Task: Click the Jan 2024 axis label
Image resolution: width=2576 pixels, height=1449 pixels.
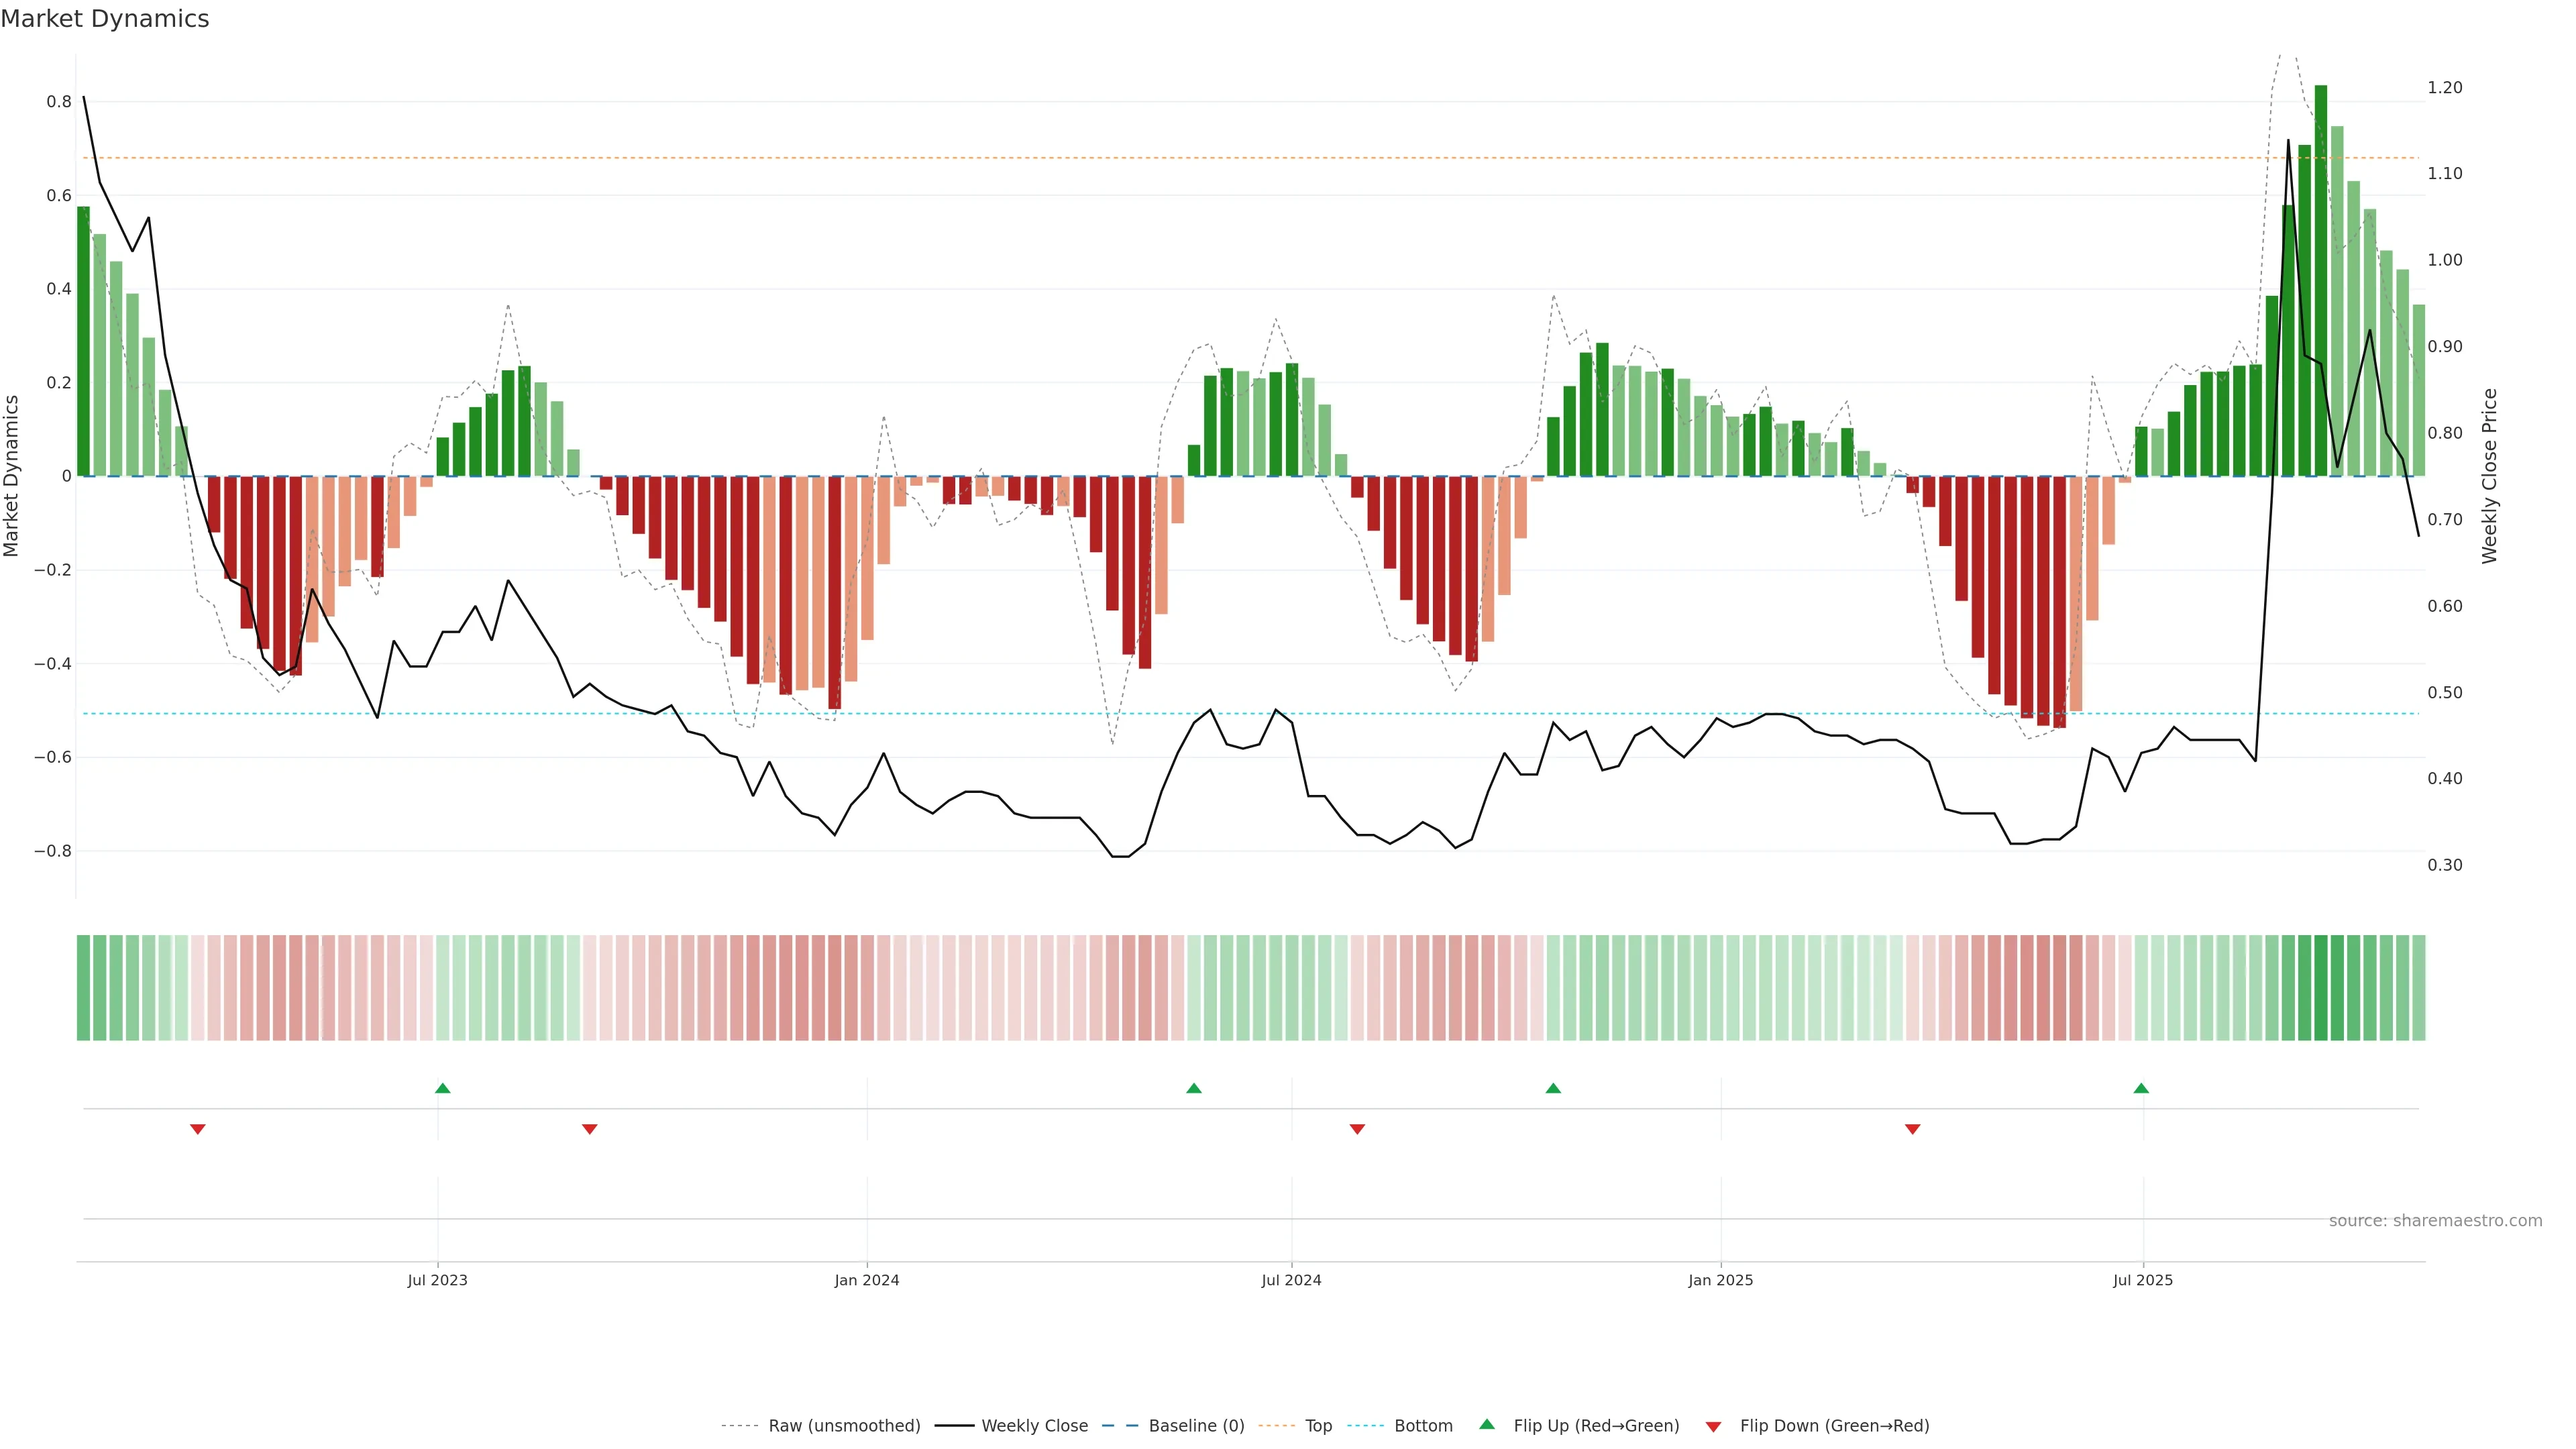Action: point(867,1280)
